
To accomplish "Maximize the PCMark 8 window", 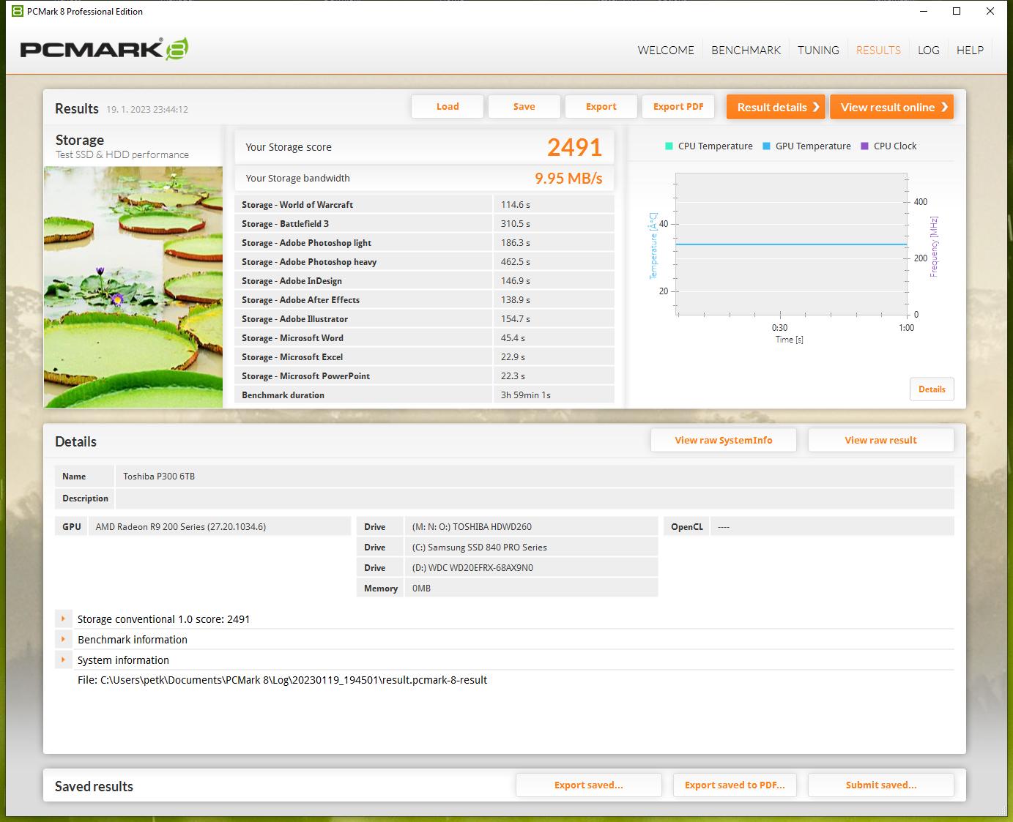I will [957, 11].
